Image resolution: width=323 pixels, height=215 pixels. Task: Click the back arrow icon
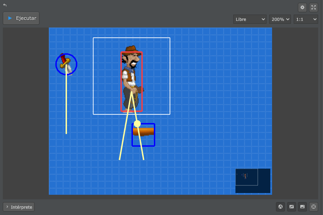(5, 5)
